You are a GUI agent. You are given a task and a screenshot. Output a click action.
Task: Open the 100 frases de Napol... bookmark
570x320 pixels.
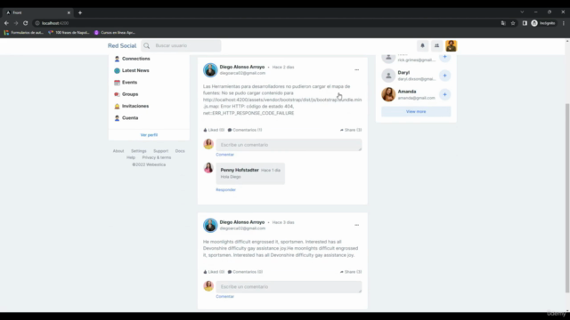point(69,33)
